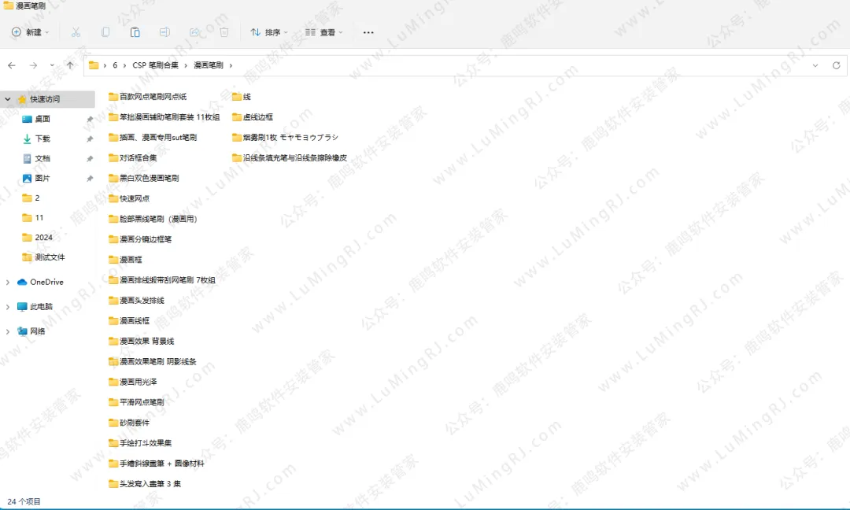Image resolution: width=850 pixels, height=510 pixels.
Task: Open the 查看 (View) dropdown menu
Action: pyautogui.click(x=323, y=32)
